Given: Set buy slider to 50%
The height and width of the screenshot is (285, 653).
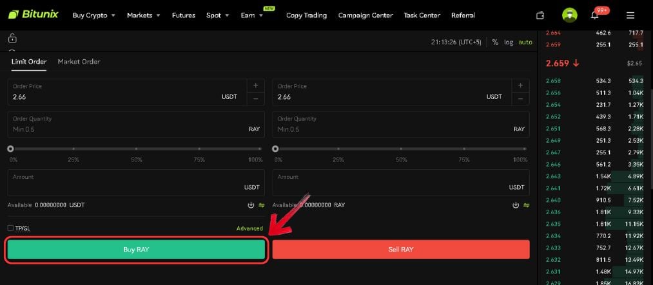Looking at the screenshot, I should [136, 149].
